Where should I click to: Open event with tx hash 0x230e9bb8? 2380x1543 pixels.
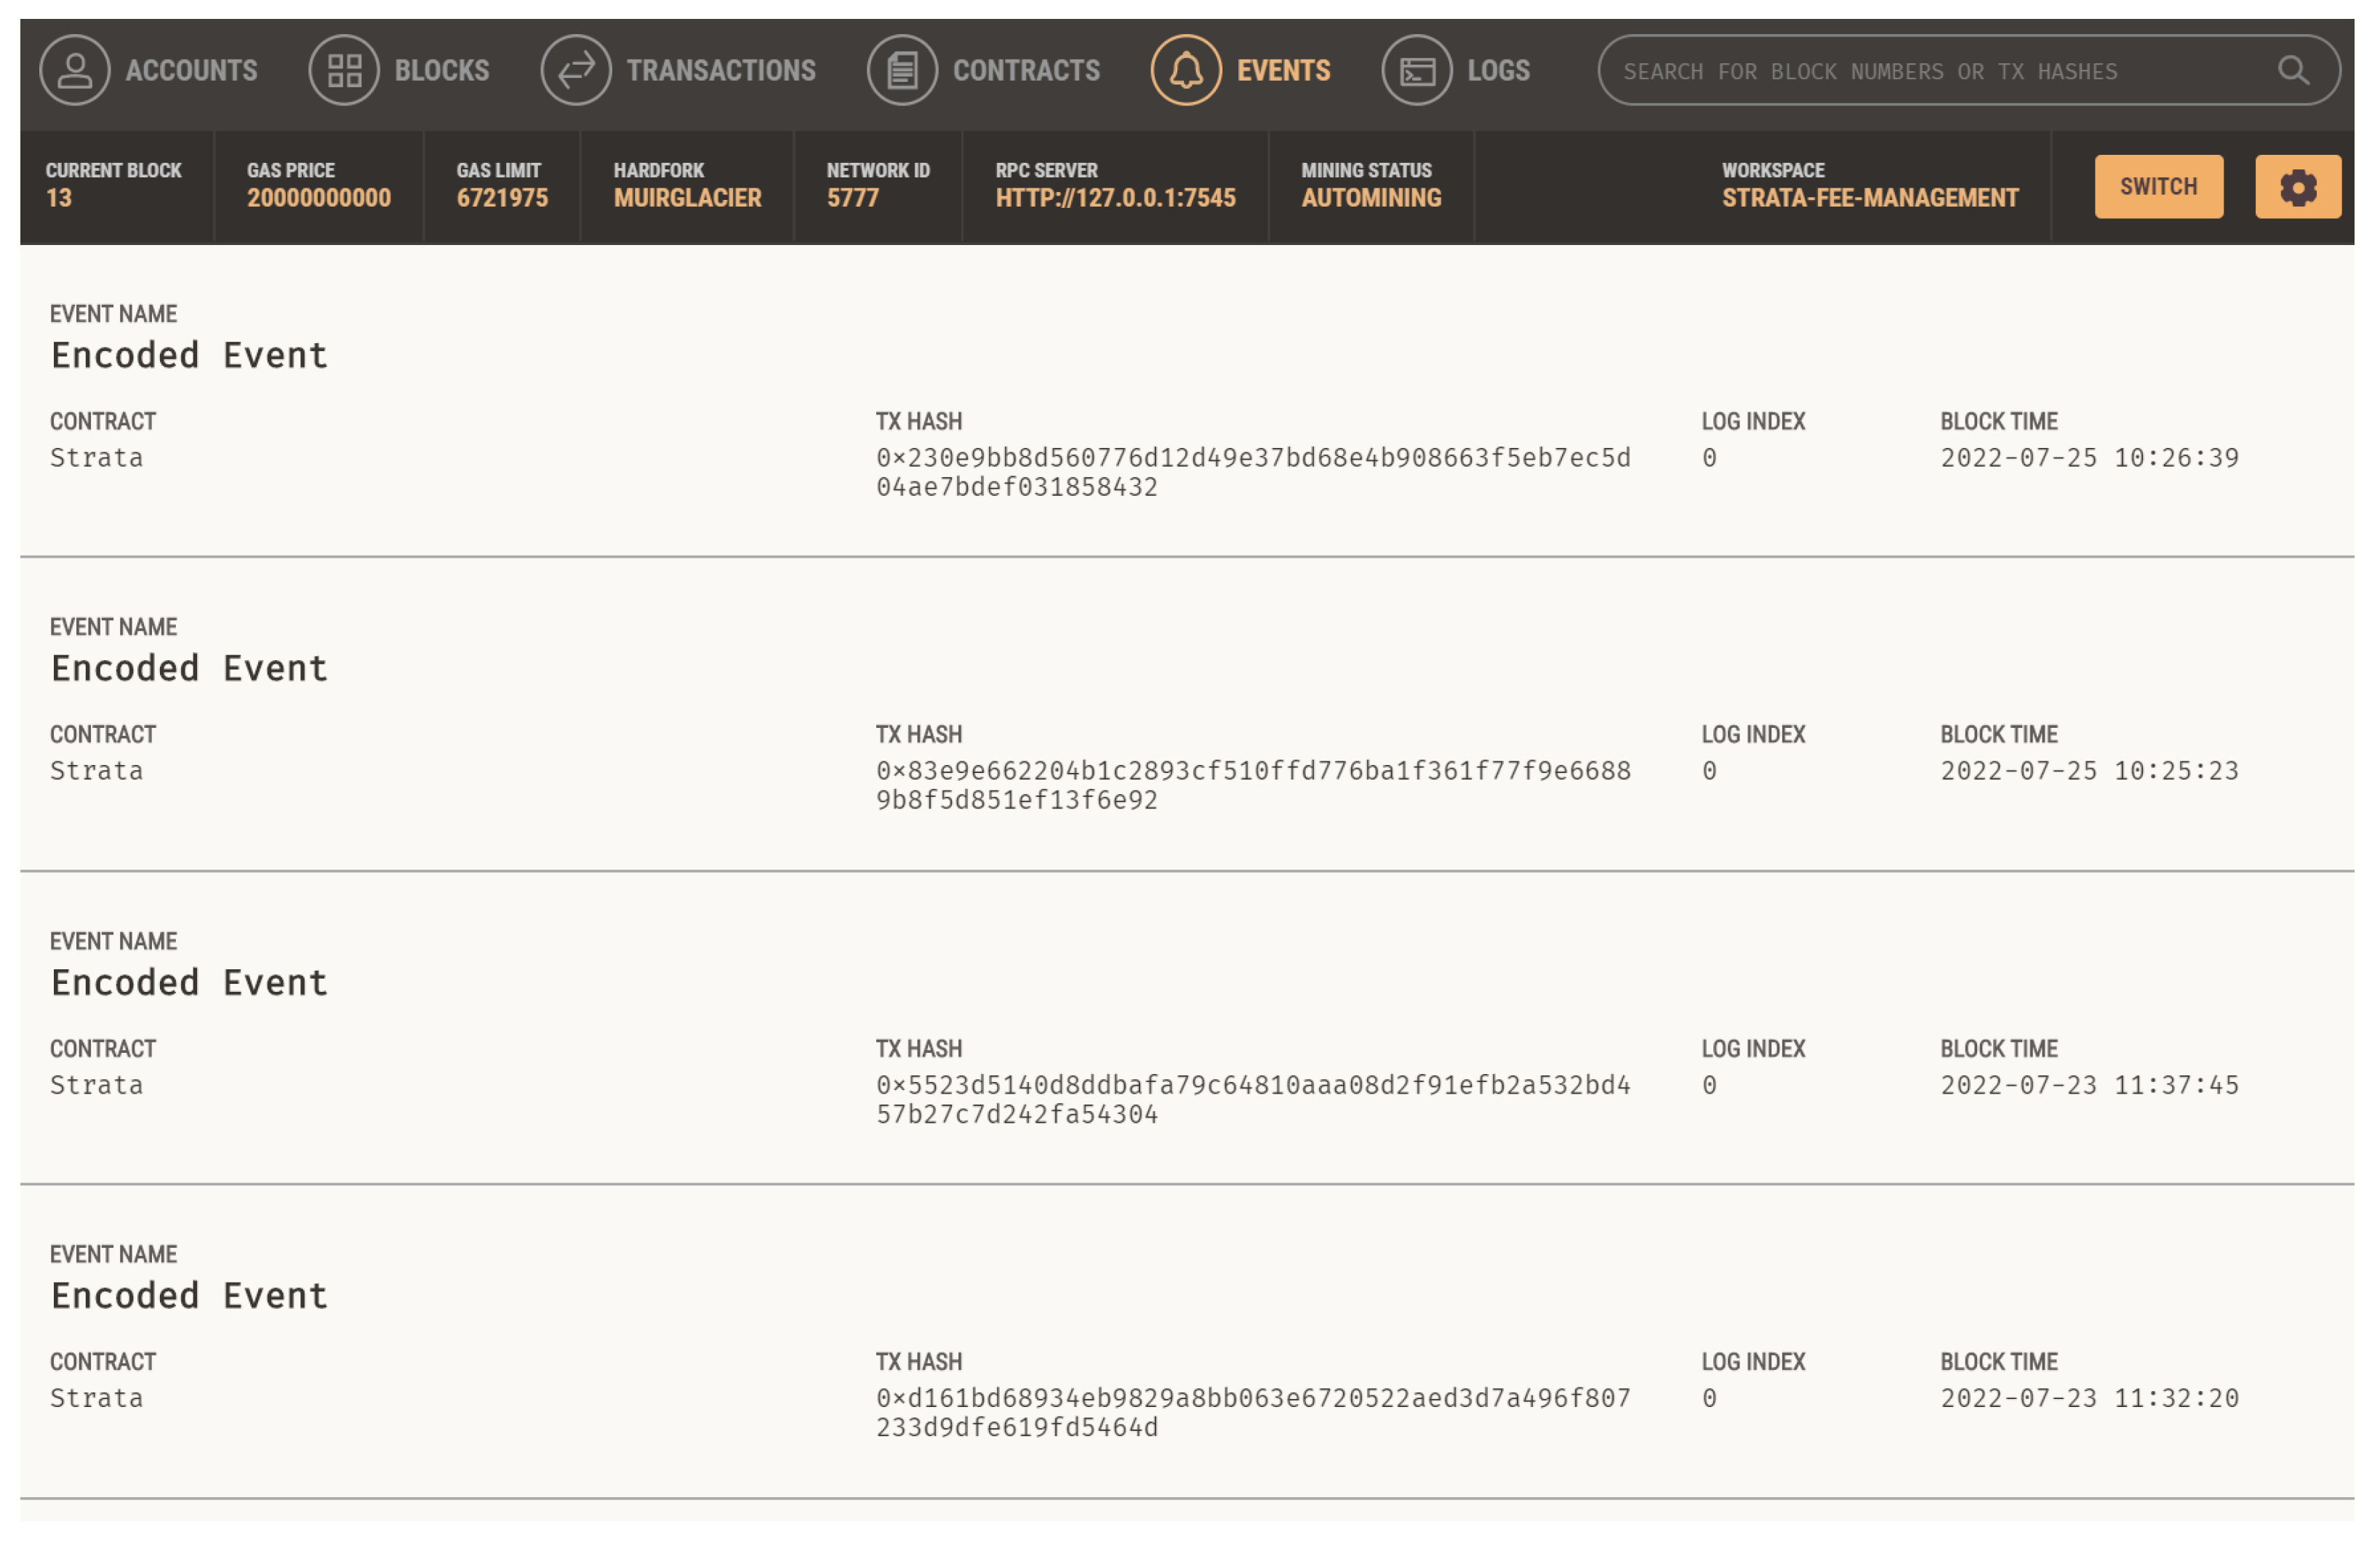[1252, 472]
